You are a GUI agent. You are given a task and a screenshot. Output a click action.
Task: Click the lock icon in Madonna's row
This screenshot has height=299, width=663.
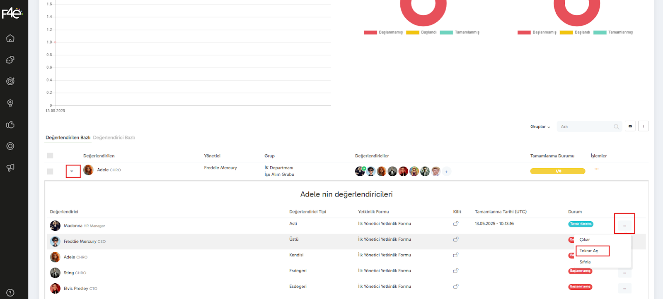point(456,224)
